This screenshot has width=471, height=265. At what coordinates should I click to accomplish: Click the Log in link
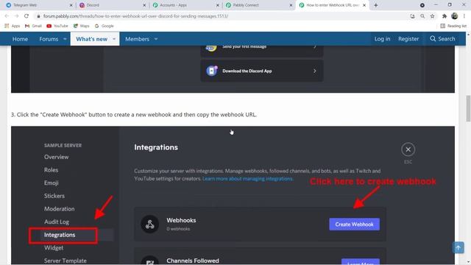382,39
